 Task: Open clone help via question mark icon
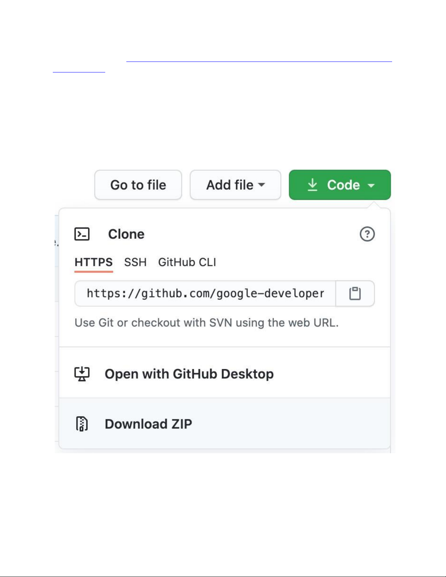367,234
